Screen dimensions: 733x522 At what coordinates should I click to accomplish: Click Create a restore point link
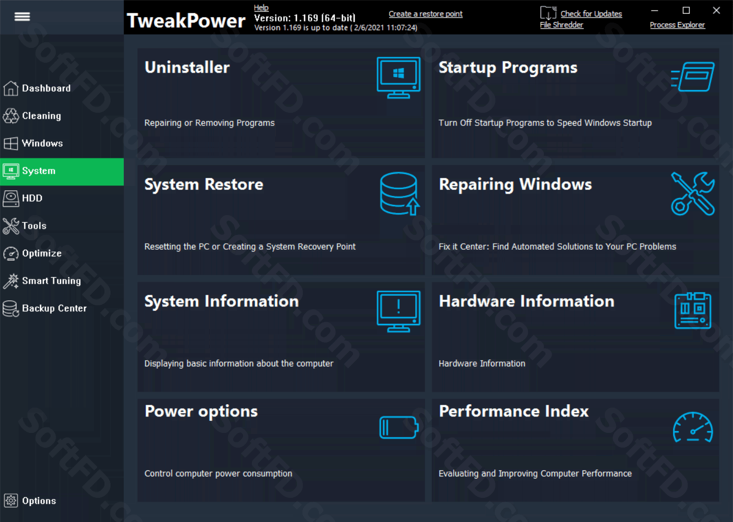click(x=426, y=14)
